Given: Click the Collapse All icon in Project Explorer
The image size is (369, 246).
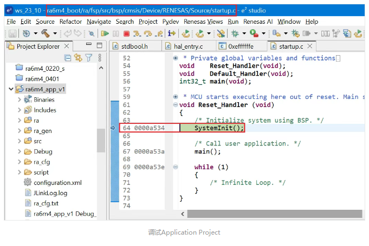Looking at the screenshot, I should pyautogui.click(x=68, y=58).
